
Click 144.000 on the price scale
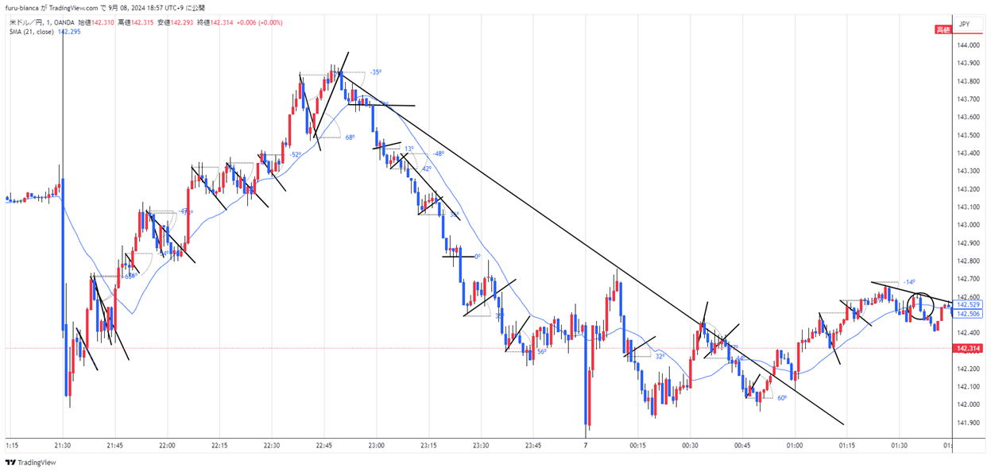(966, 45)
